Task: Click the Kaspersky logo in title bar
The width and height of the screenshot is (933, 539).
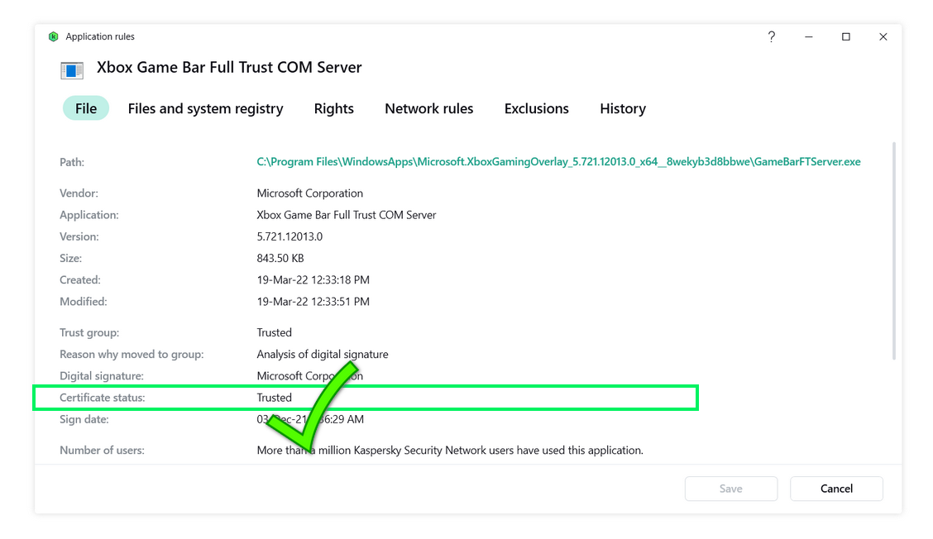Action: [53, 36]
